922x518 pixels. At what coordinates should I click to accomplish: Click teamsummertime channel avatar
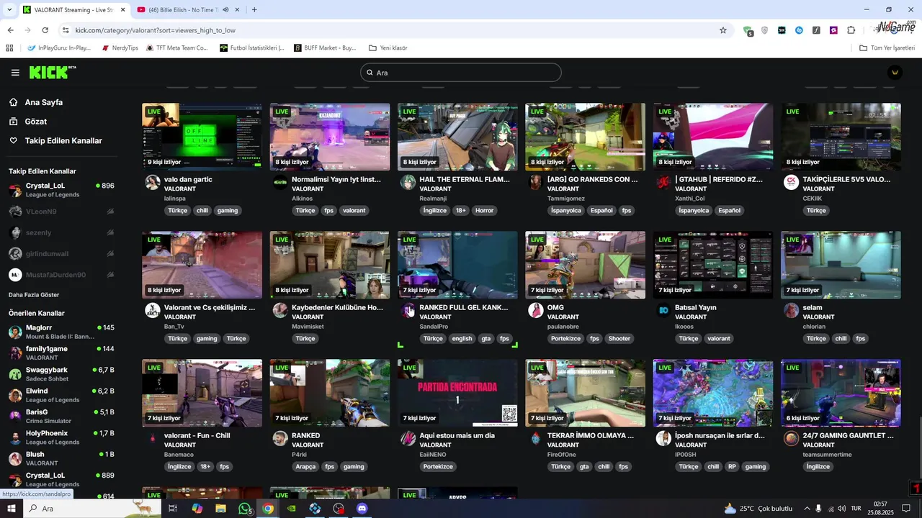point(791,438)
